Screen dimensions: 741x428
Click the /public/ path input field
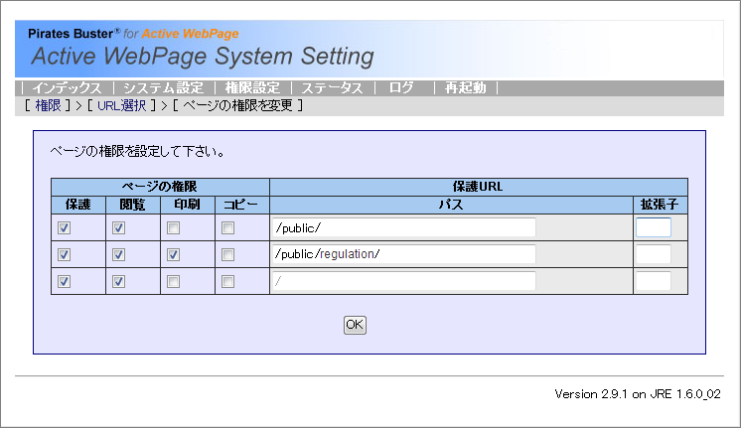pyautogui.click(x=403, y=228)
